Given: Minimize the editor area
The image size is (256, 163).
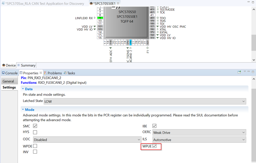Looking at the screenshot, I should [249, 2].
